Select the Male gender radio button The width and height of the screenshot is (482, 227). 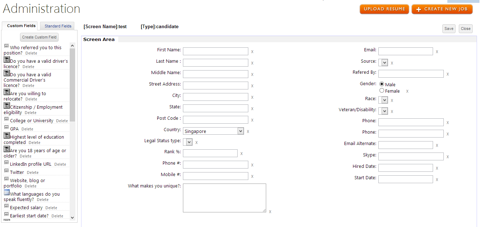(382, 84)
